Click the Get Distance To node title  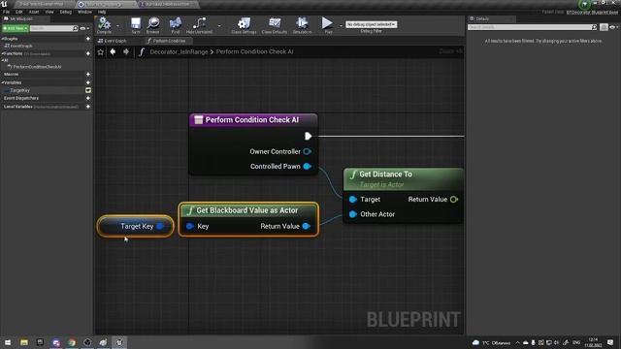coord(385,174)
